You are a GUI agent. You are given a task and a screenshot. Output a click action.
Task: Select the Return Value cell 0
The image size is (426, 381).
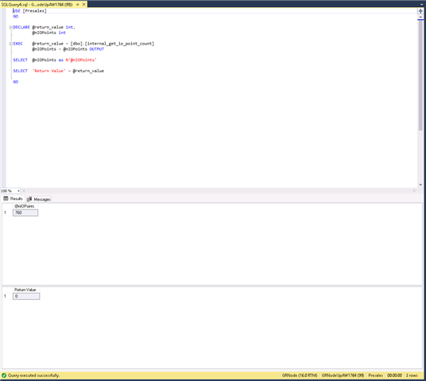[26, 296]
